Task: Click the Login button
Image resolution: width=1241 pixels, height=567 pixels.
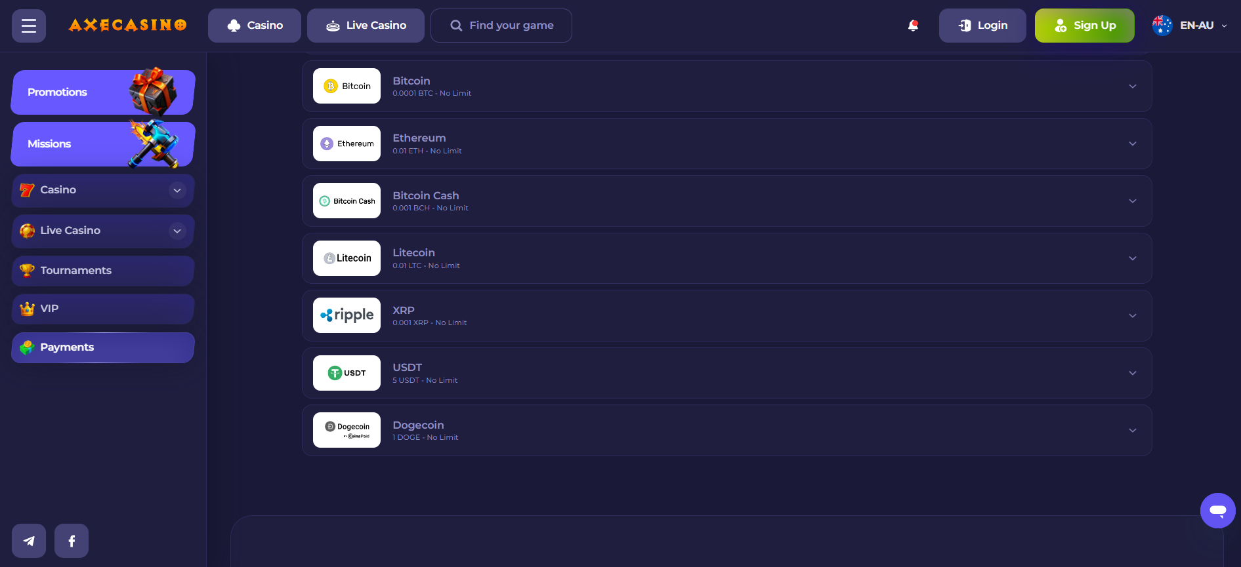Action: click(x=982, y=26)
